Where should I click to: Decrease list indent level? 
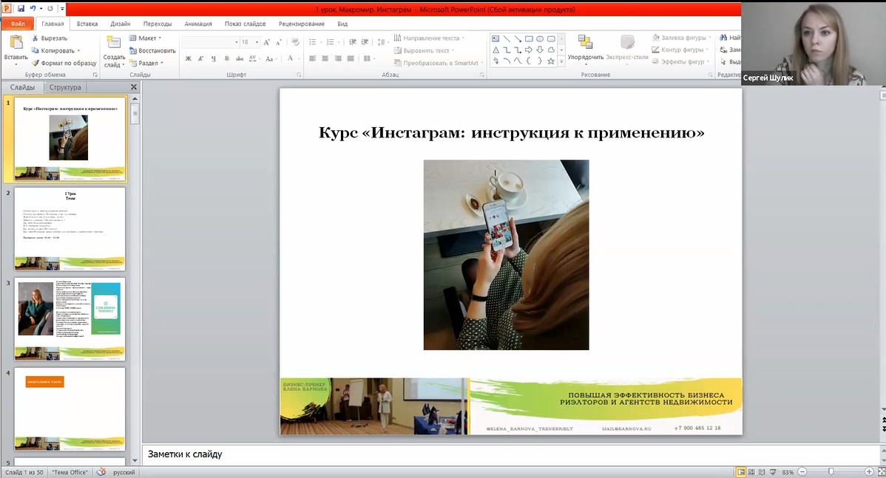pos(353,42)
